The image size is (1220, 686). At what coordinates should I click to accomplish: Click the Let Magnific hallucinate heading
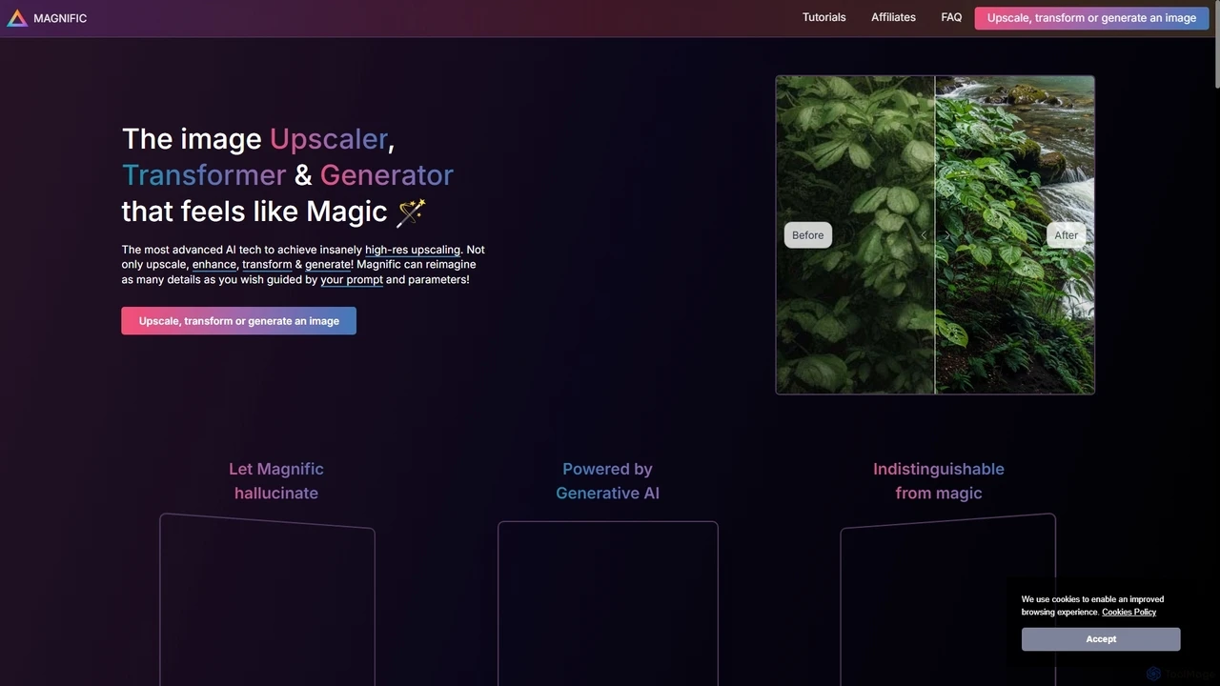point(276,481)
